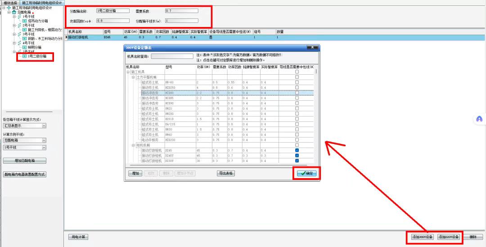Switch to the 模块选择 tab

(x=10, y=3)
